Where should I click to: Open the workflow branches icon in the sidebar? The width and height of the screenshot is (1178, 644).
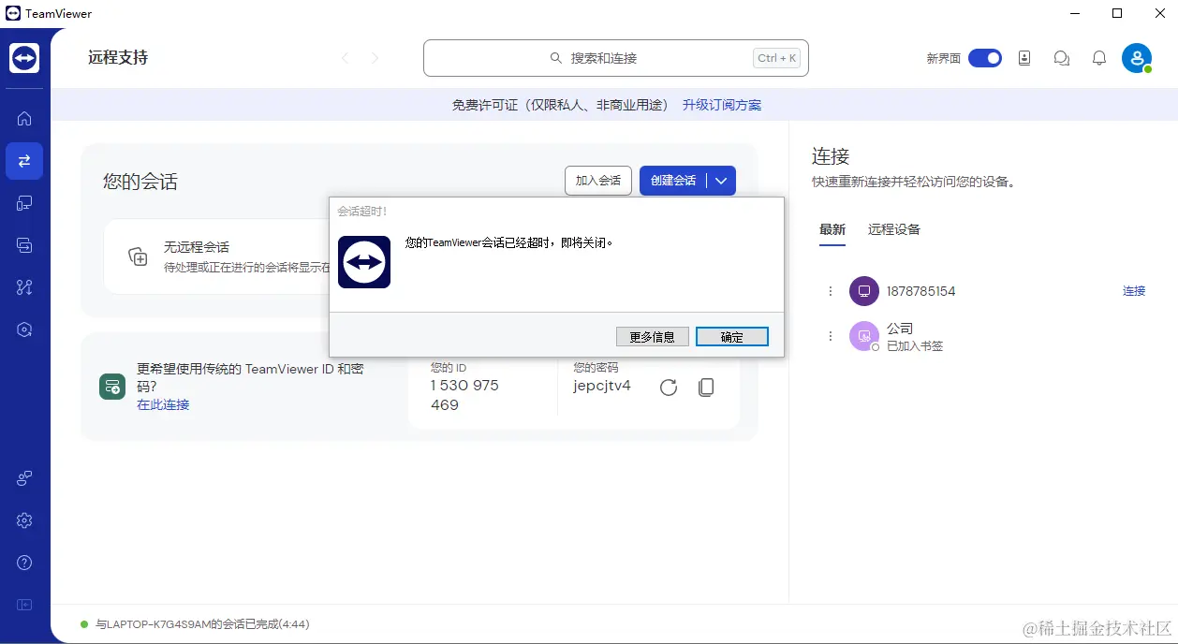coord(24,287)
